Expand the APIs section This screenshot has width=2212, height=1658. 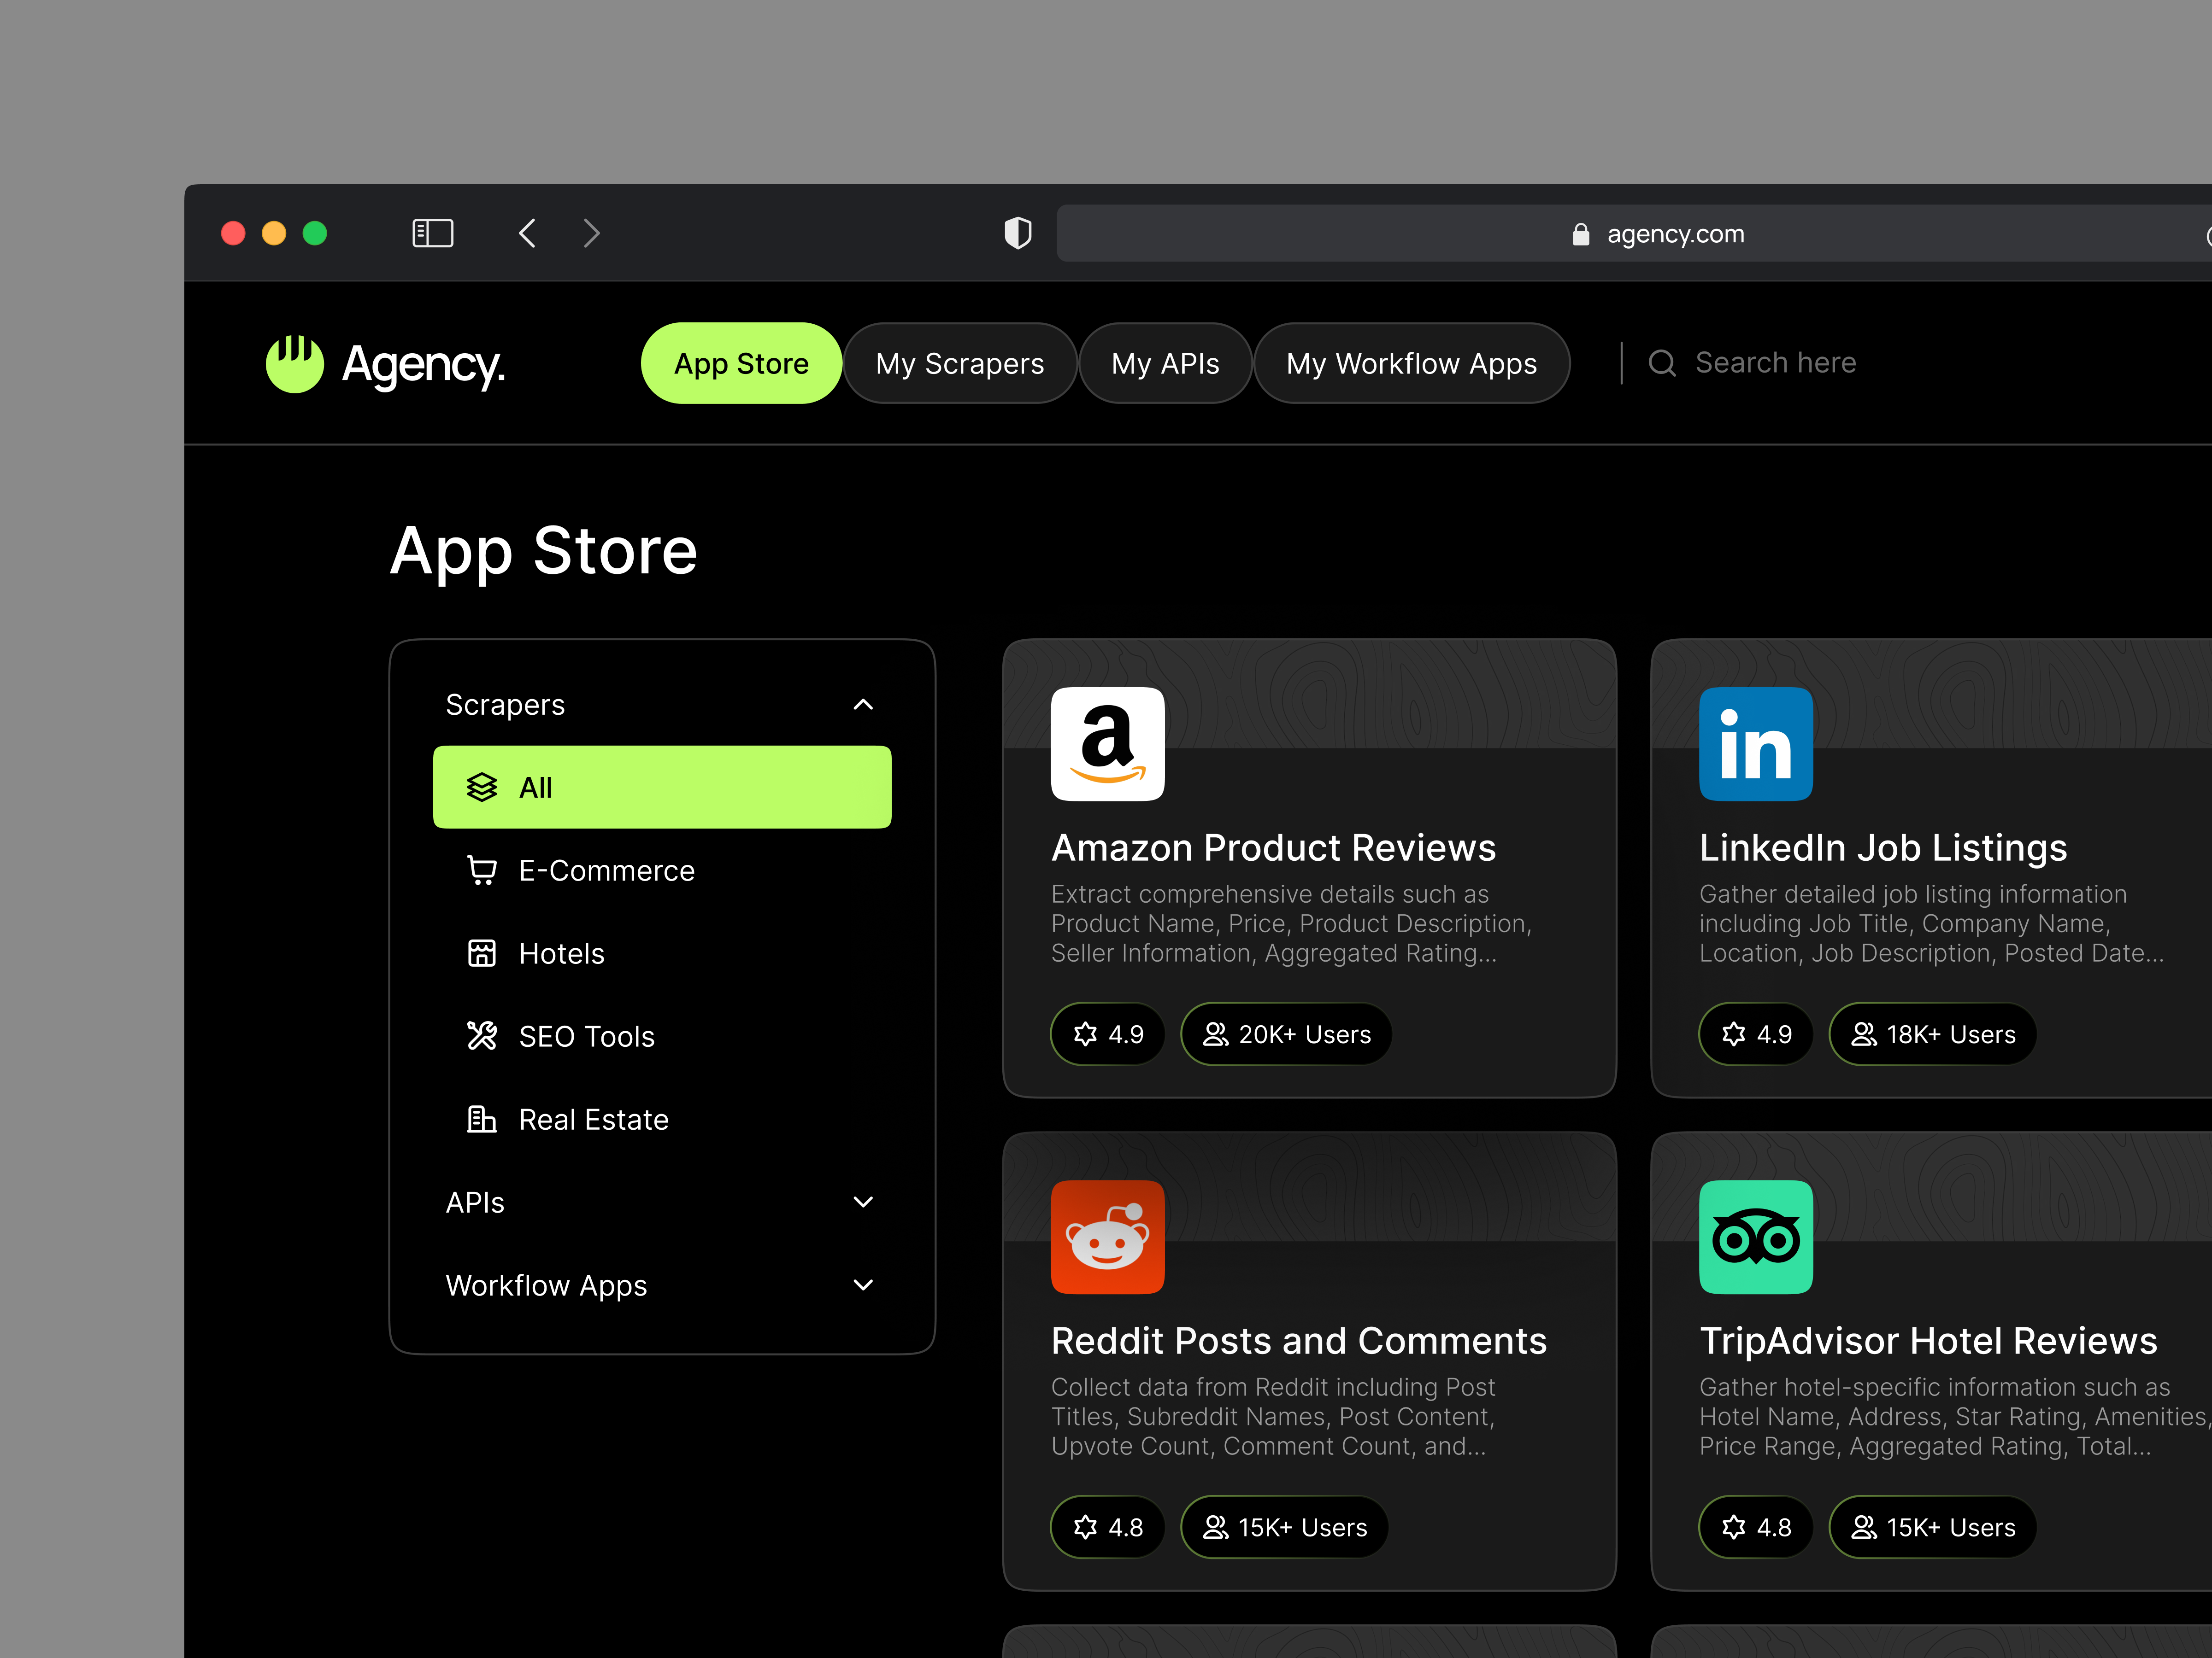pyautogui.click(x=863, y=1202)
